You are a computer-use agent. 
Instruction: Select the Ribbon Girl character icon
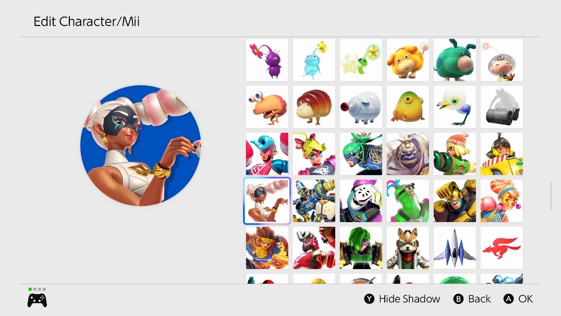[314, 154]
